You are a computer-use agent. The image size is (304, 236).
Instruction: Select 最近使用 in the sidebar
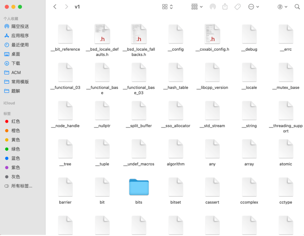(17, 45)
